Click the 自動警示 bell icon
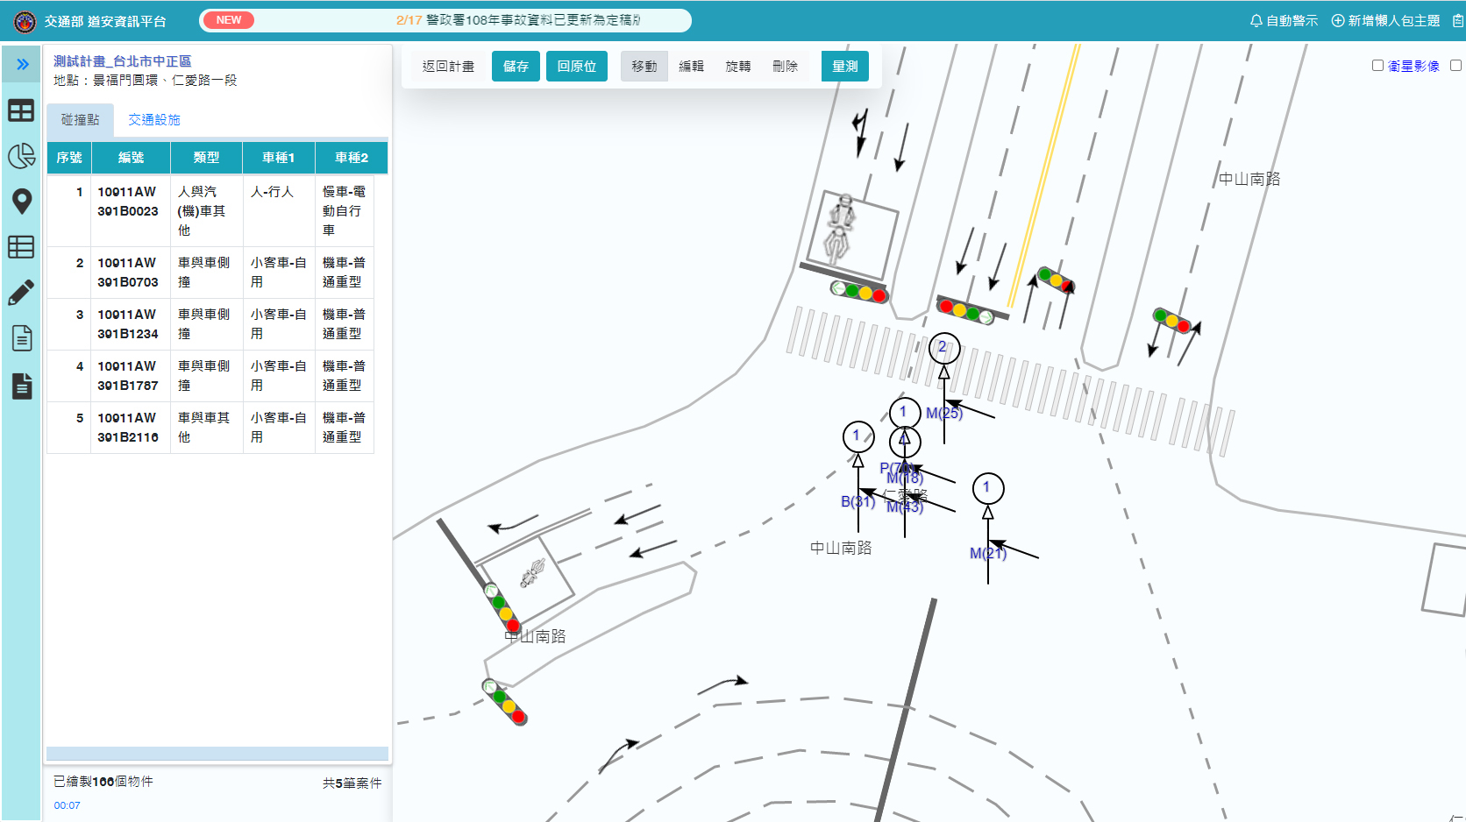Viewport: 1466px width, 822px height. click(1256, 20)
